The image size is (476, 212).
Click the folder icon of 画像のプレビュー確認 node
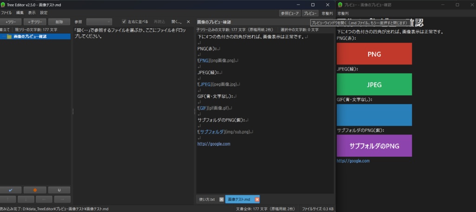9,37
